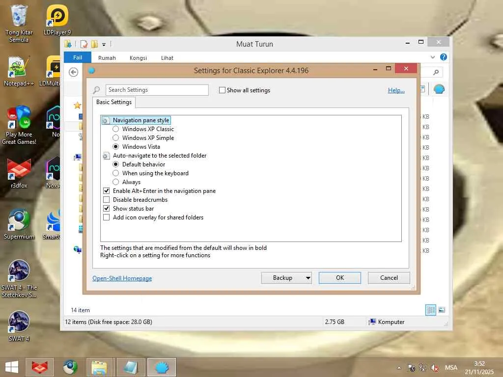Select the Basic Settings tab
The width and height of the screenshot is (503, 377).
pos(114,102)
